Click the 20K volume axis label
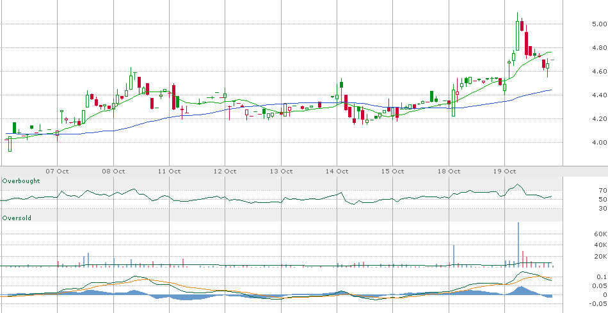Image resolution: width=608 pixels, height=313 pixels. (600, 257)
